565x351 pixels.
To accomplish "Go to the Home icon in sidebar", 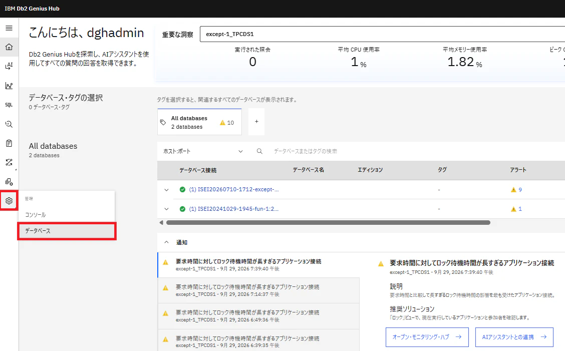I will tap(9, 47).
